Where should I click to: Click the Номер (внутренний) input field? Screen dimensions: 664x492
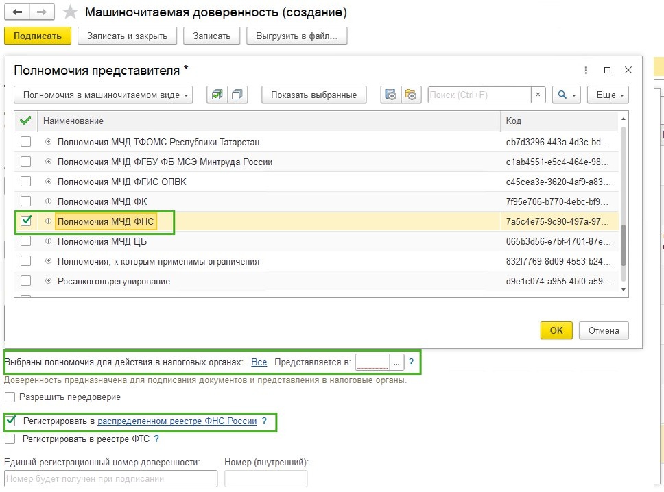(266, 479)
